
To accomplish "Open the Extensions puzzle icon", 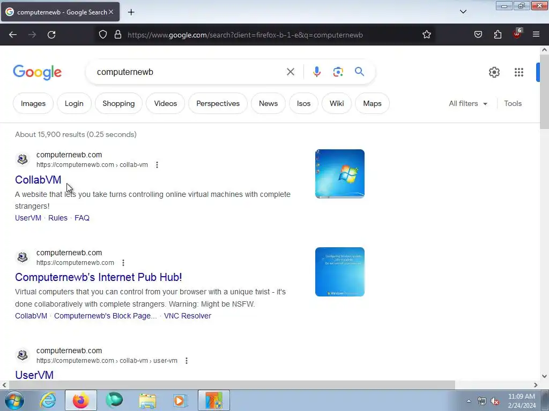I will (498, 35).
